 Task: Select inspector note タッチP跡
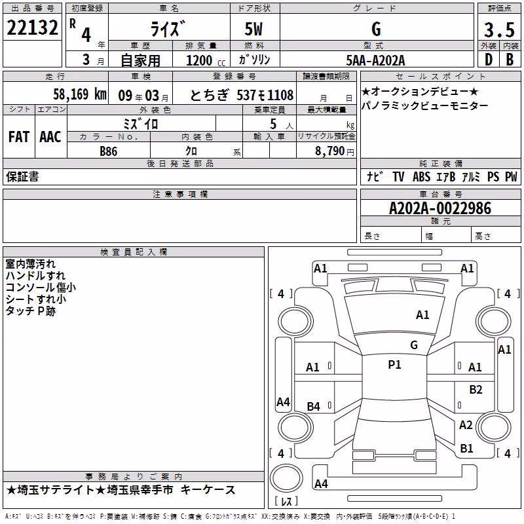coord(30,310)
